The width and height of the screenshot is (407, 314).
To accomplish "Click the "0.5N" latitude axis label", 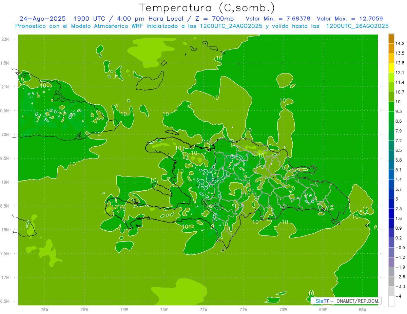I will [5, 111].
